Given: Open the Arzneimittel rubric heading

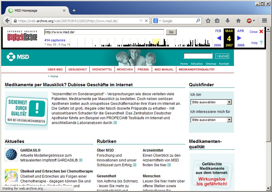Looking at the screenshot, I should pyautogui.click(x=153, y=150).
